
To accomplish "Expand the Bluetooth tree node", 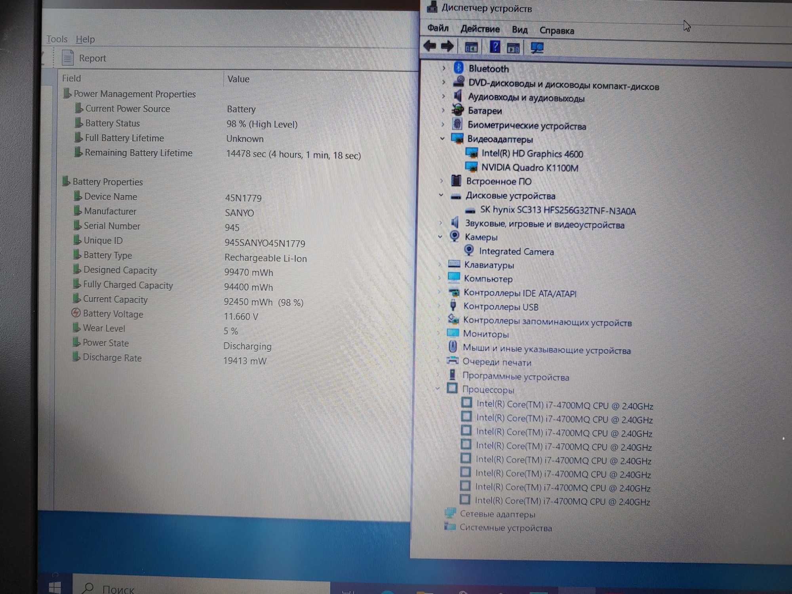I will (x=444, y=68).
